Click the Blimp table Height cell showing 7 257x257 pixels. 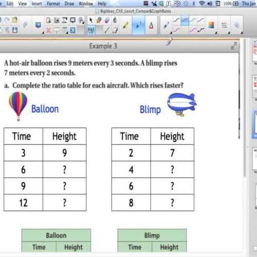(172, 153)
